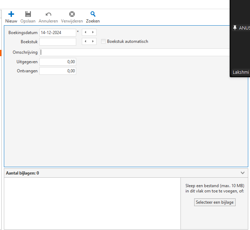Enable the Boekstuk automatisch checkbox
This screenshot has height=230, width=250.
[103, 41]
